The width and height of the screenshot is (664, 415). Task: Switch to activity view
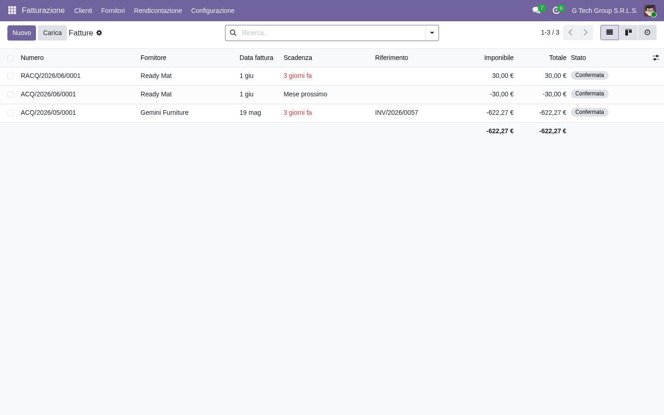[x=647, y=33]
